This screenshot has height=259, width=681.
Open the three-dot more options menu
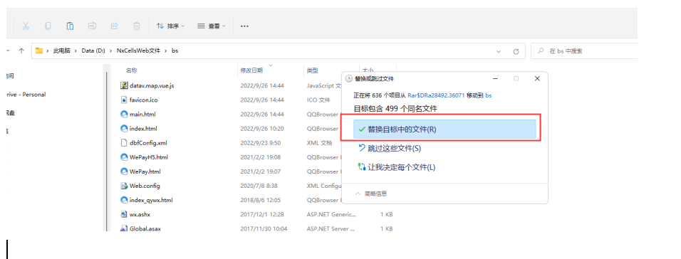pyautogui.click(x=244, y=26)
